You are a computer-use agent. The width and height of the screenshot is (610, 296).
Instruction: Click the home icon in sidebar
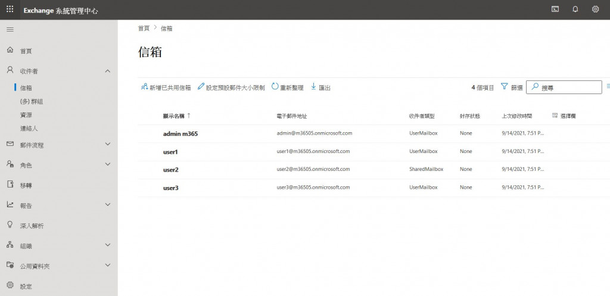[10, 50]
